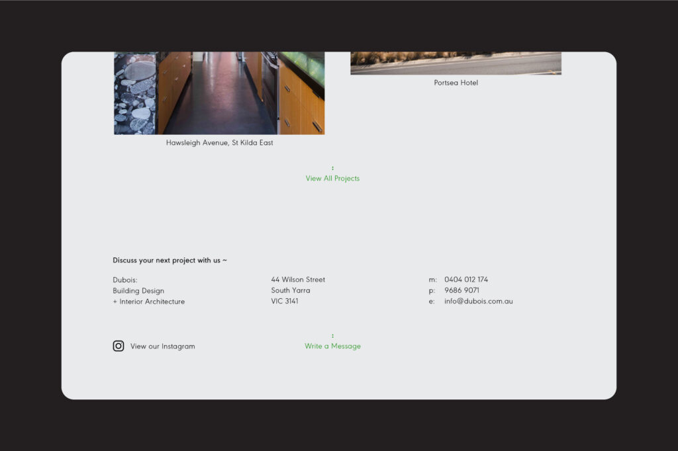Open the View All Projects link

(332, 179)
